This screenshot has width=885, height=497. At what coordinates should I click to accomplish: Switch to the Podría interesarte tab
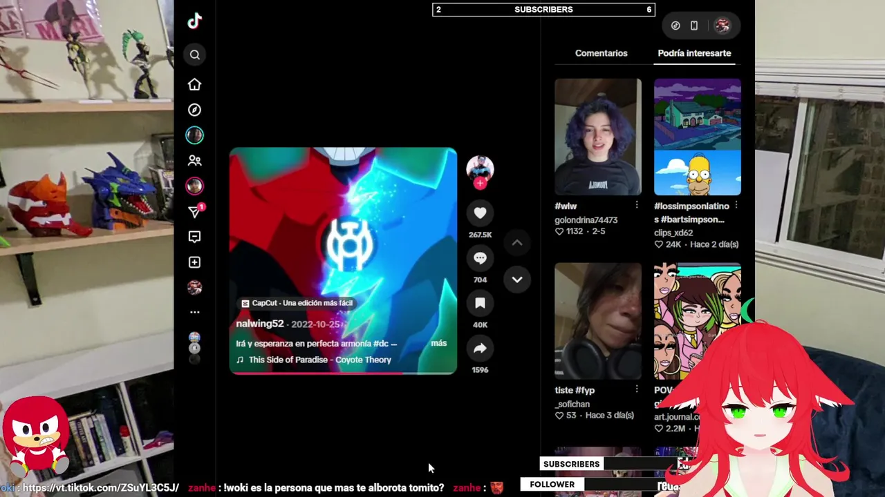pyautogui.click(x=694, y=53)
